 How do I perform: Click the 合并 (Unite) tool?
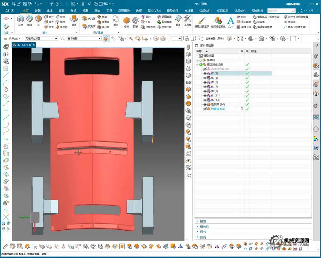click(49, 17)
